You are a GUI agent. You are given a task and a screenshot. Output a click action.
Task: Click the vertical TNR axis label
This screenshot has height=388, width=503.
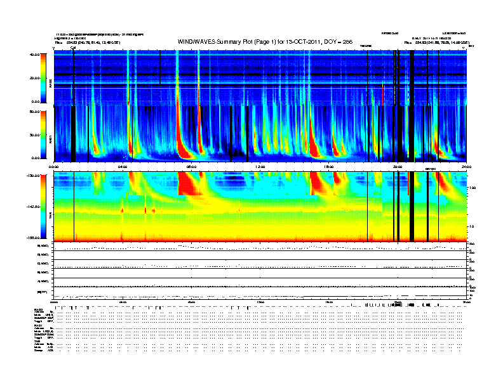pyautogui.click(x=50, y=215)
